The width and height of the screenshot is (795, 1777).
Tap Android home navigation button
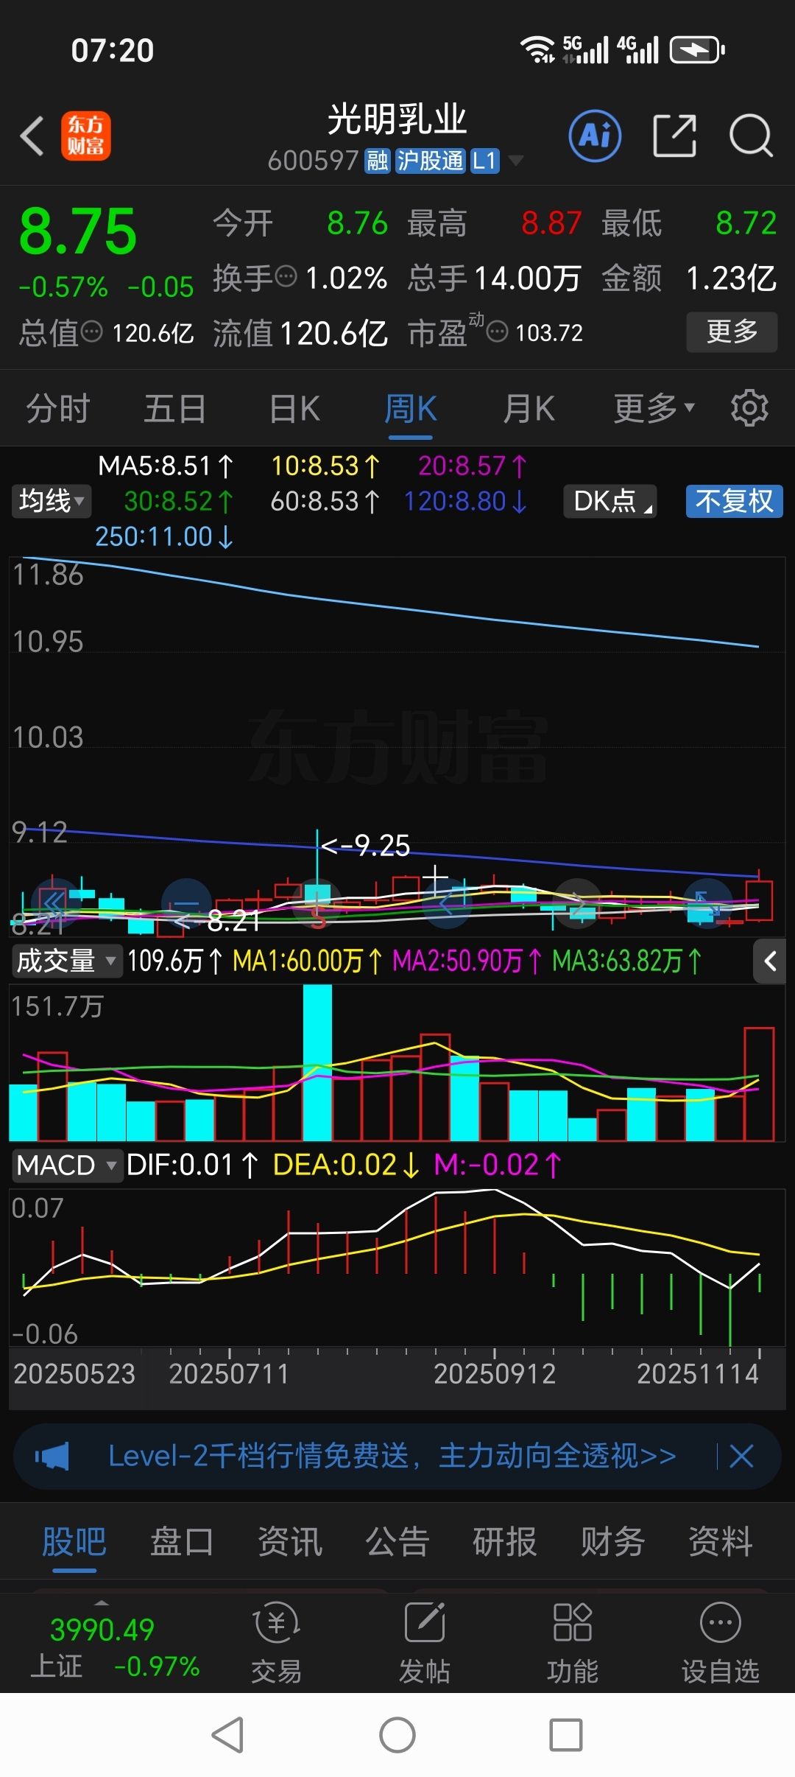coord(397,1735)
